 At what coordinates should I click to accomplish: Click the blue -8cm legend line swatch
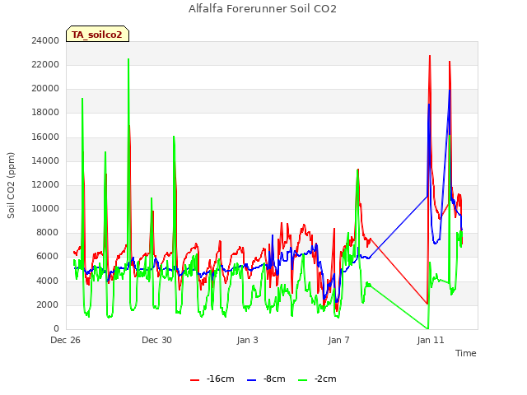pos(251,380)
